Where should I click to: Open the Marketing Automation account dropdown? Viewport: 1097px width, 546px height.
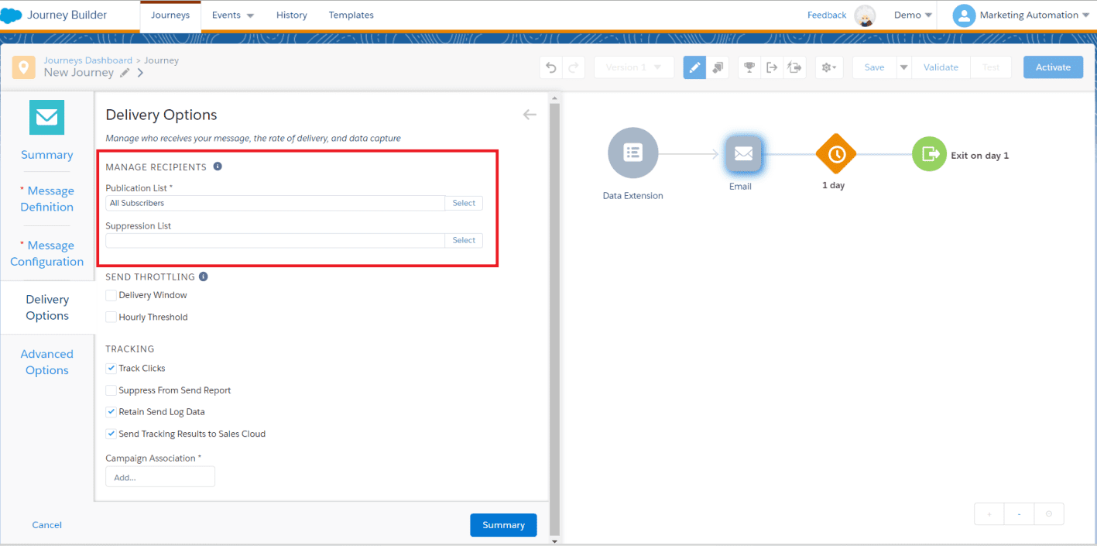(x=1021, y=15)
